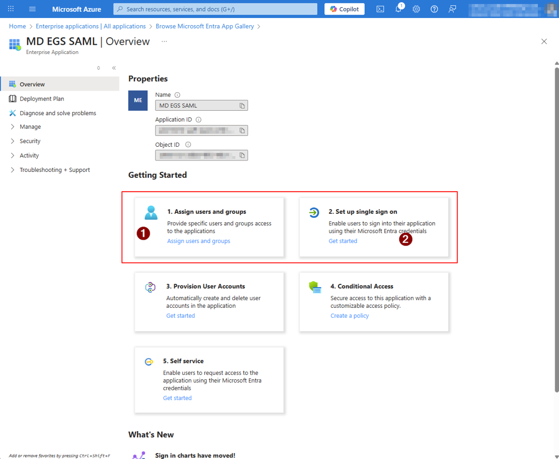Expand the Security section
559x459 pixels.
[30, 141]
